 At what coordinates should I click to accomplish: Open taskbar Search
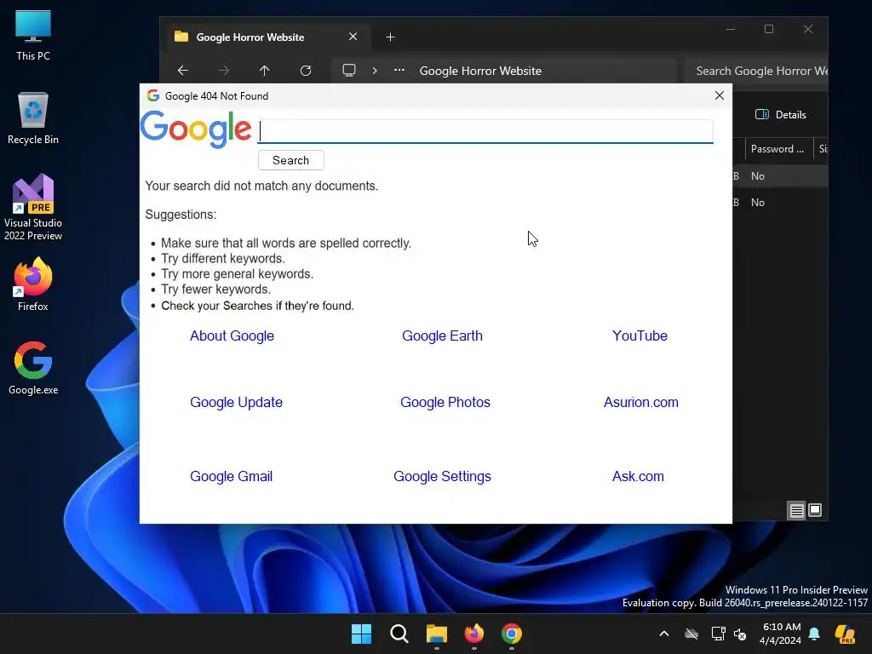click(399, 634)
